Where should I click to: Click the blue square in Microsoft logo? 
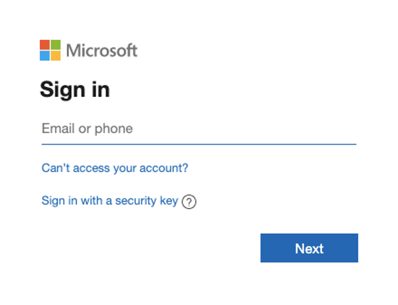click(x=45, y=56)
